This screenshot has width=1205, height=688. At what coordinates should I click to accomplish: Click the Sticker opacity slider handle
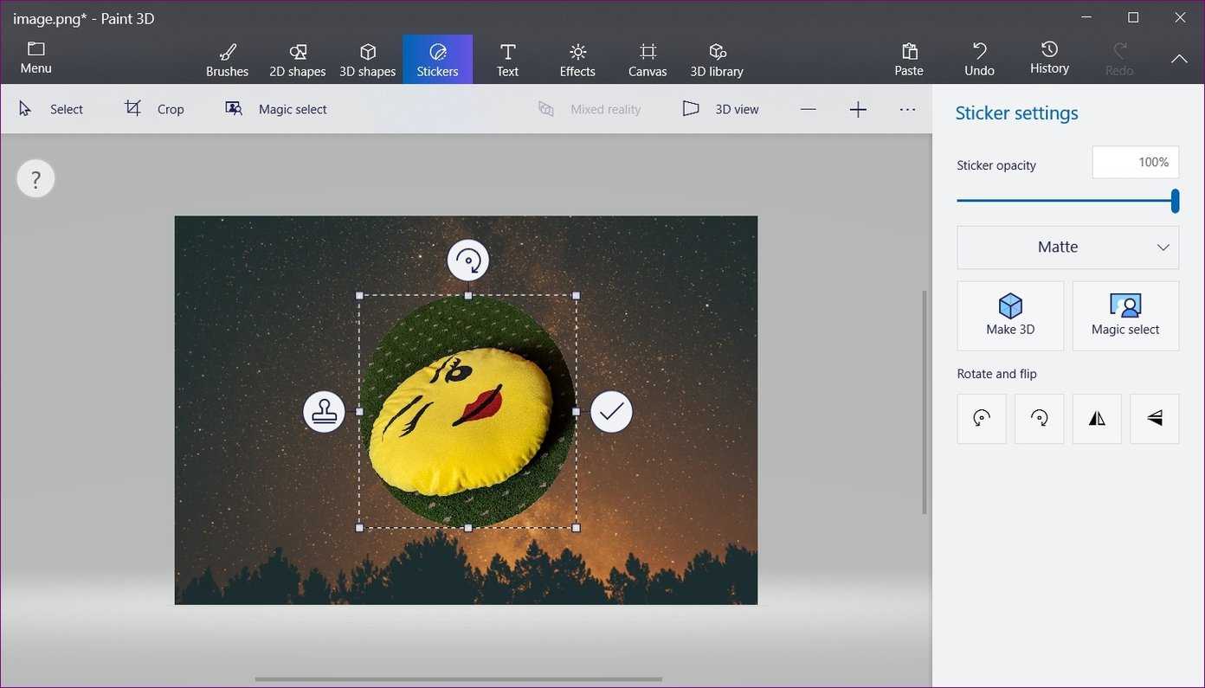[1175, 201]
